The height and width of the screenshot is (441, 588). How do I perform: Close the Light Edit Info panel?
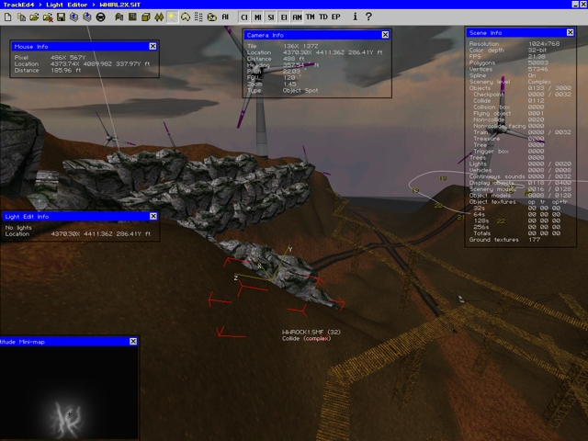[153, 216]
